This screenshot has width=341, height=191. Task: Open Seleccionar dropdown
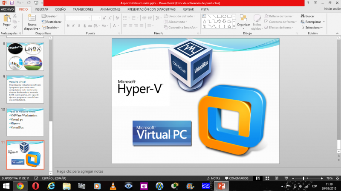(312, 28)
